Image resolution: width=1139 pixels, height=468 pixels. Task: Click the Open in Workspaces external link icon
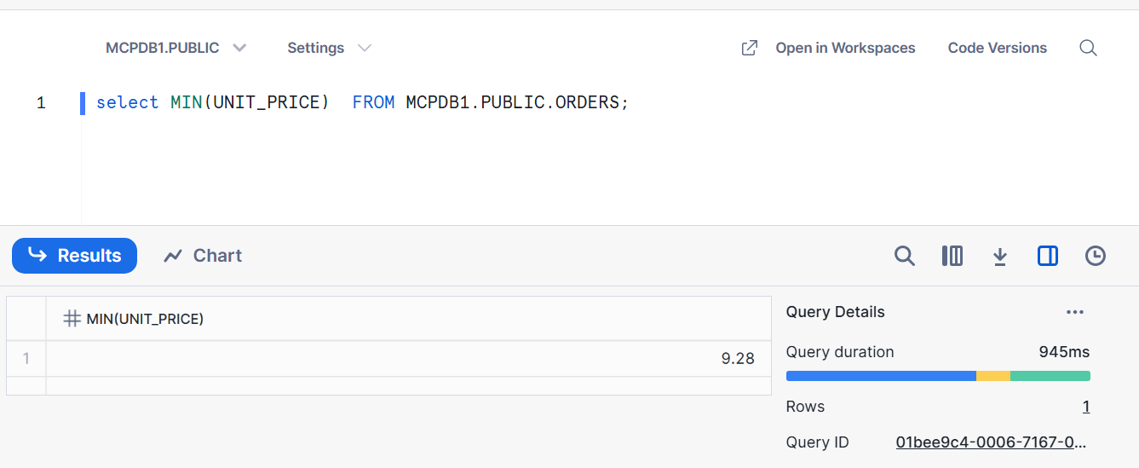(x=750, y=49)
